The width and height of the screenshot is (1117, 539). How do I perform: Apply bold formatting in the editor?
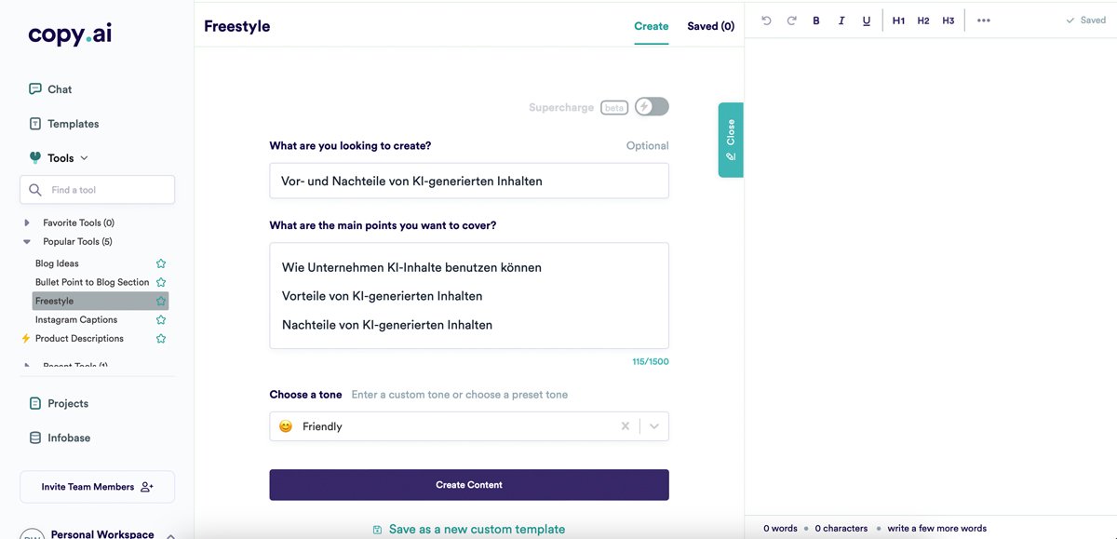coord(816,20)
